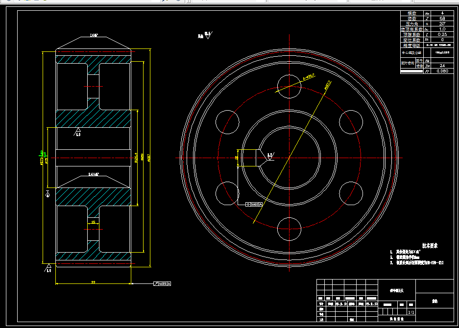Click the 20° pressure angle value
The image size is (459, 328).
[x=442, y=24]
